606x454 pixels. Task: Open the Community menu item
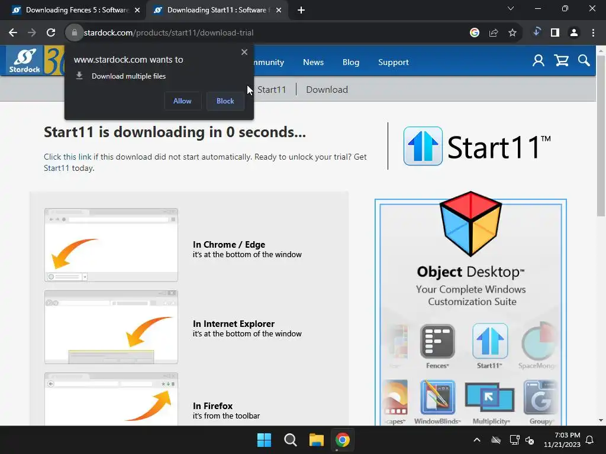point(269,62)
